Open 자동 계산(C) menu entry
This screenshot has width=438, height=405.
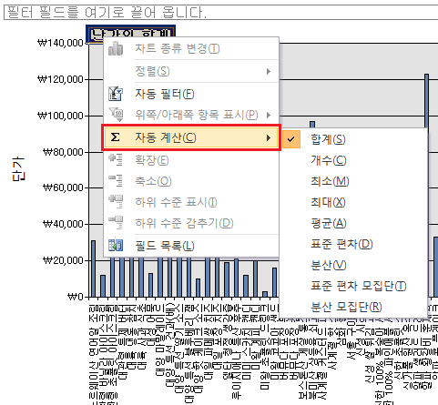191,138
